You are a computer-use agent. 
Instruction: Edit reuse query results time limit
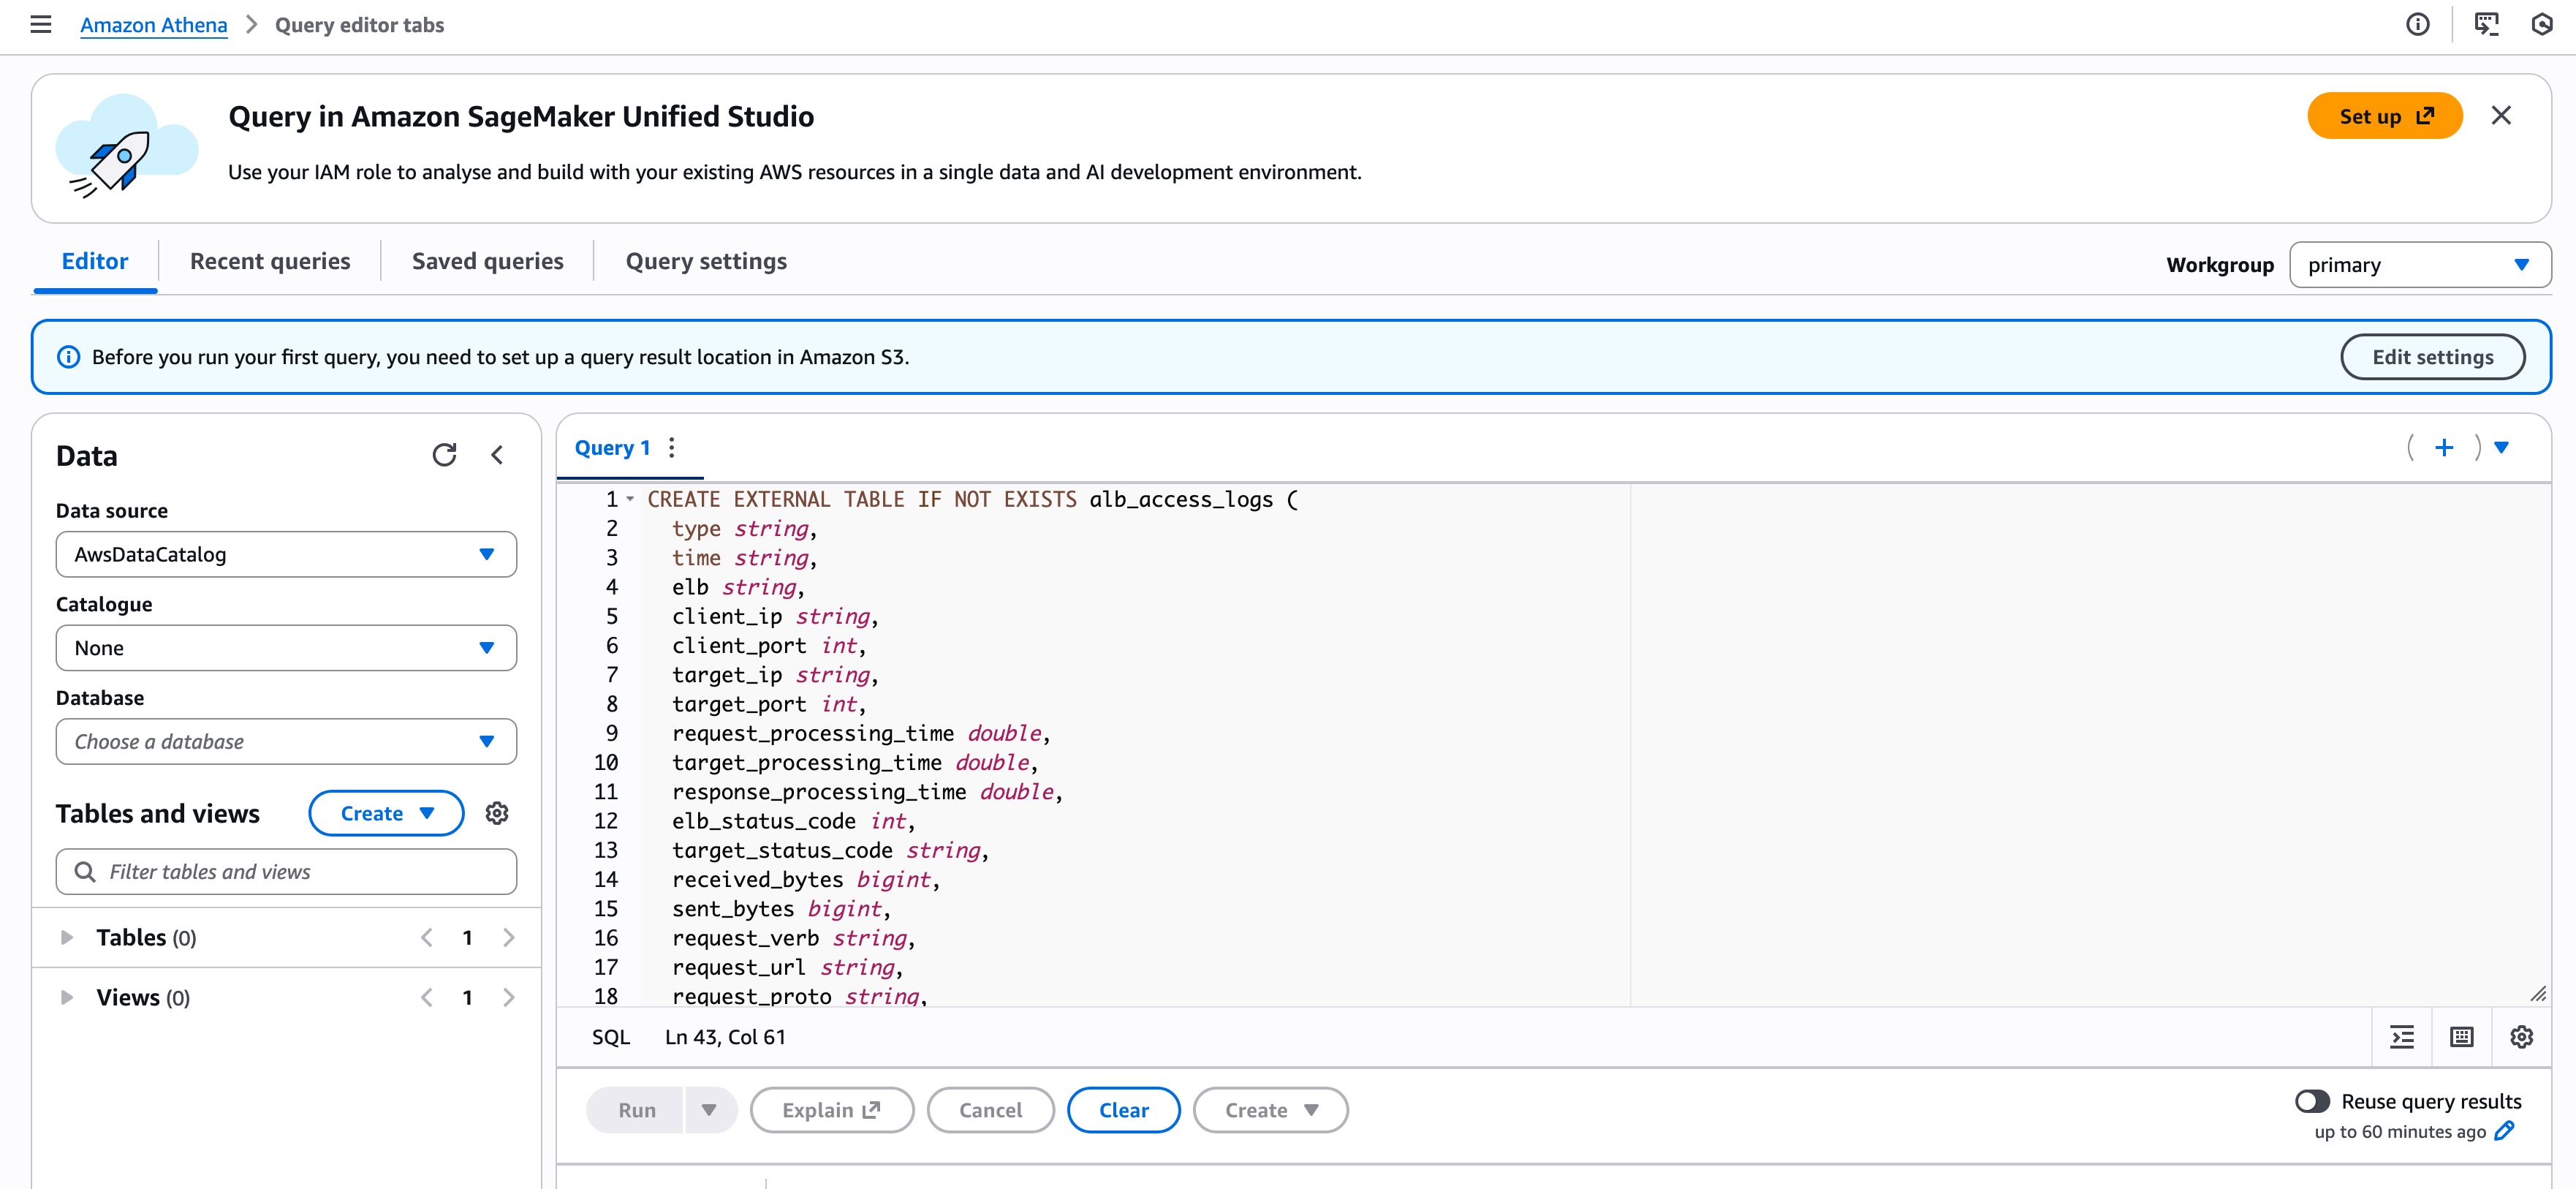click(2505, 1131)
